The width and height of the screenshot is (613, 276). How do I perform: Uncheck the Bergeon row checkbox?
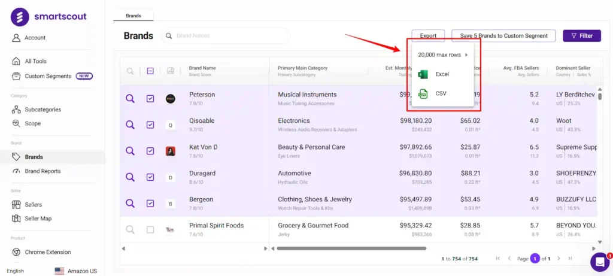point(150,204)
